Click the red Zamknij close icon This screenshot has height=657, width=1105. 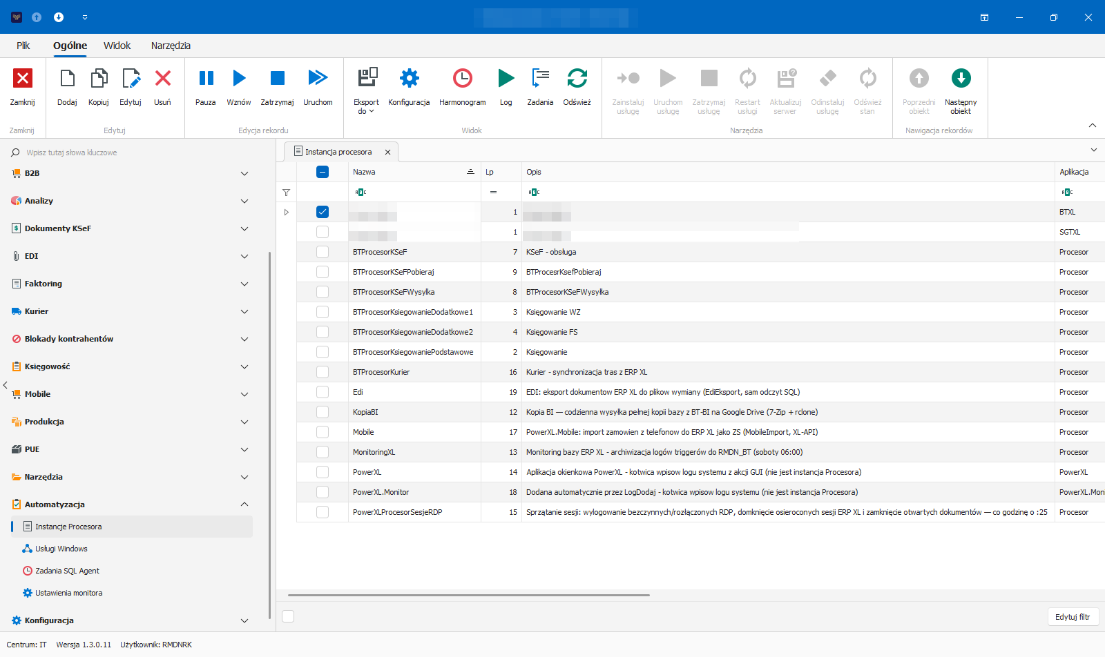[23, 78]
